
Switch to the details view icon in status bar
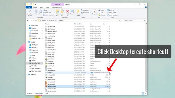(143, 94)
